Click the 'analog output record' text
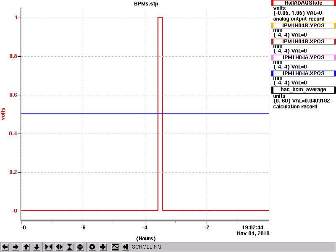 [x=299, y=19]
